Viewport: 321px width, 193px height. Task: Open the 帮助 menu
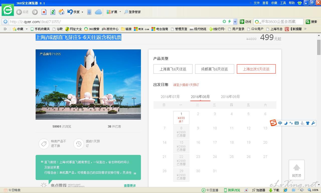[x=292, y=3]
